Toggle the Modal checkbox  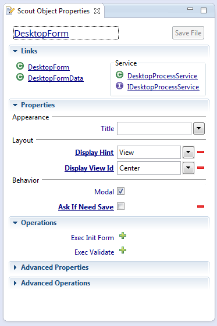tap(120, 191)
